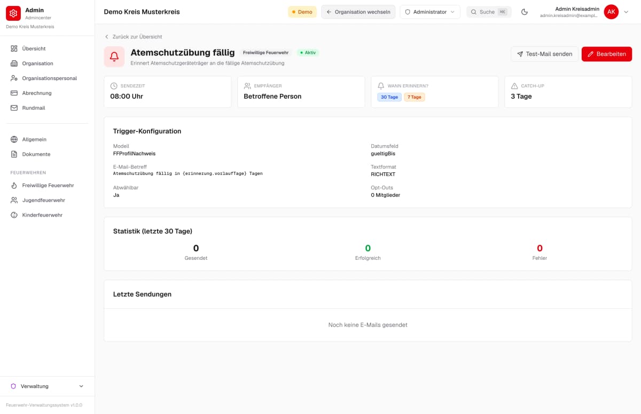Image resolution: width=641 pixels, height=414 pixels.
Task: Click the gueltigBis date field value
Action: tap(383, 154)
